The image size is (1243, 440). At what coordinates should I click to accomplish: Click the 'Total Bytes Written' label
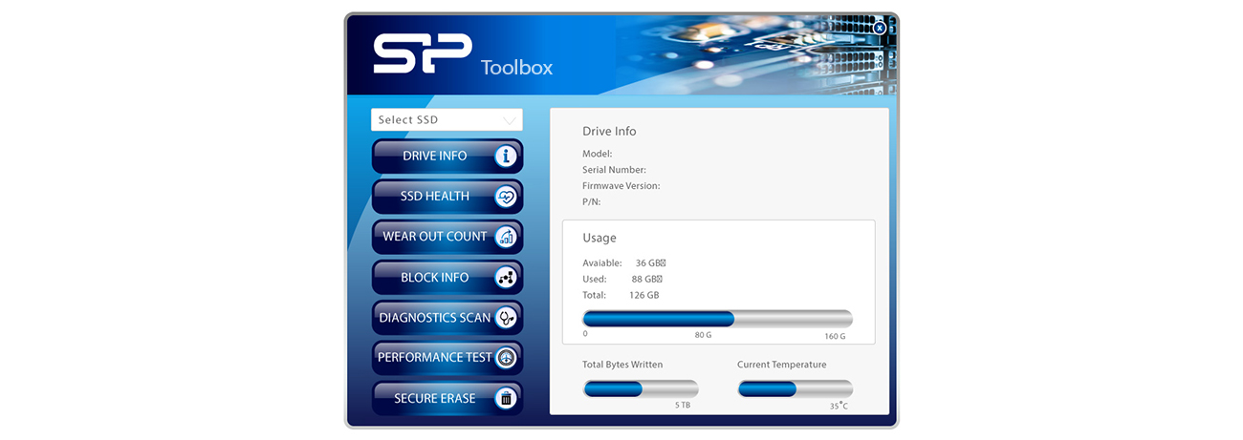click(622, 365)
